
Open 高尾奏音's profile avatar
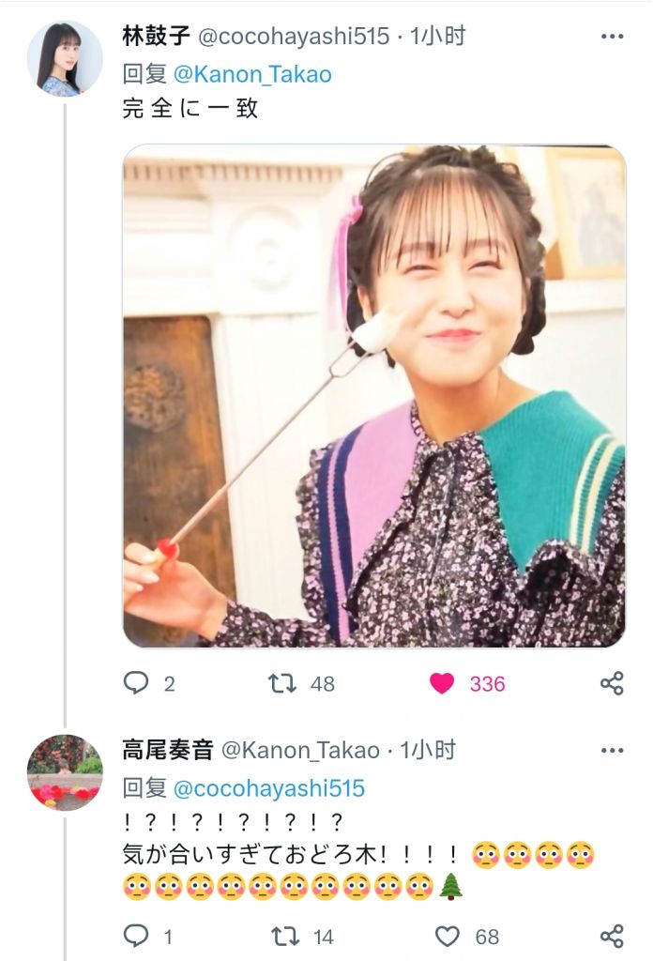point(65,771)
